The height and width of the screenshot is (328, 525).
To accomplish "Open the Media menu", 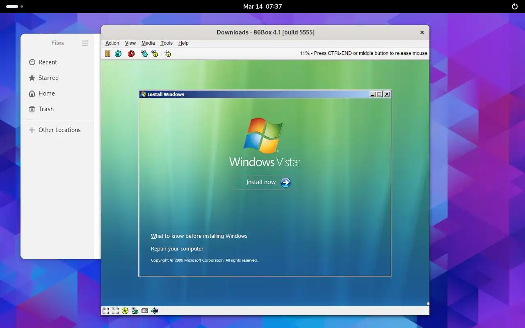I will [x=148, y=43].
